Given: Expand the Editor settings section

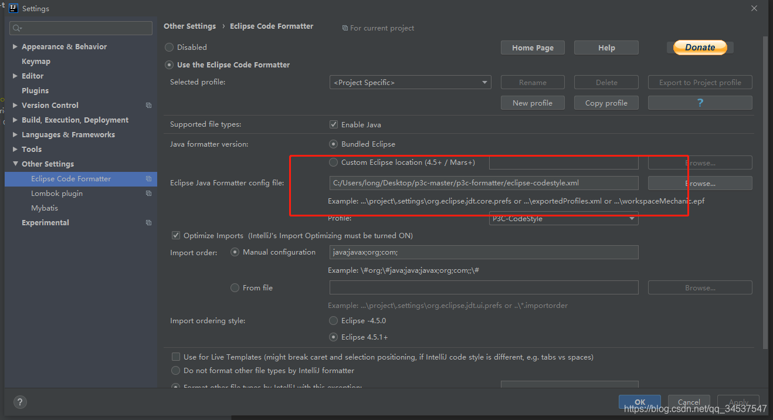Looking at the screenshot, I should pyautogui.click(x=15, y=76).
